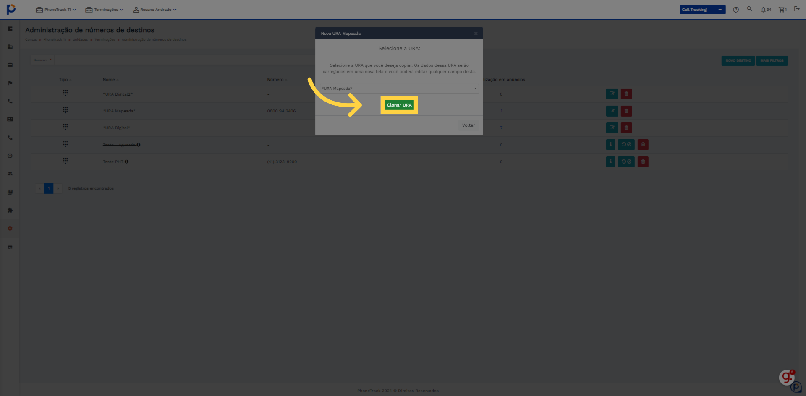The width and height of the screenshot is (806, 396).
Task: Open the people group icon in the sidebar
Action: [x=10, y=174]
